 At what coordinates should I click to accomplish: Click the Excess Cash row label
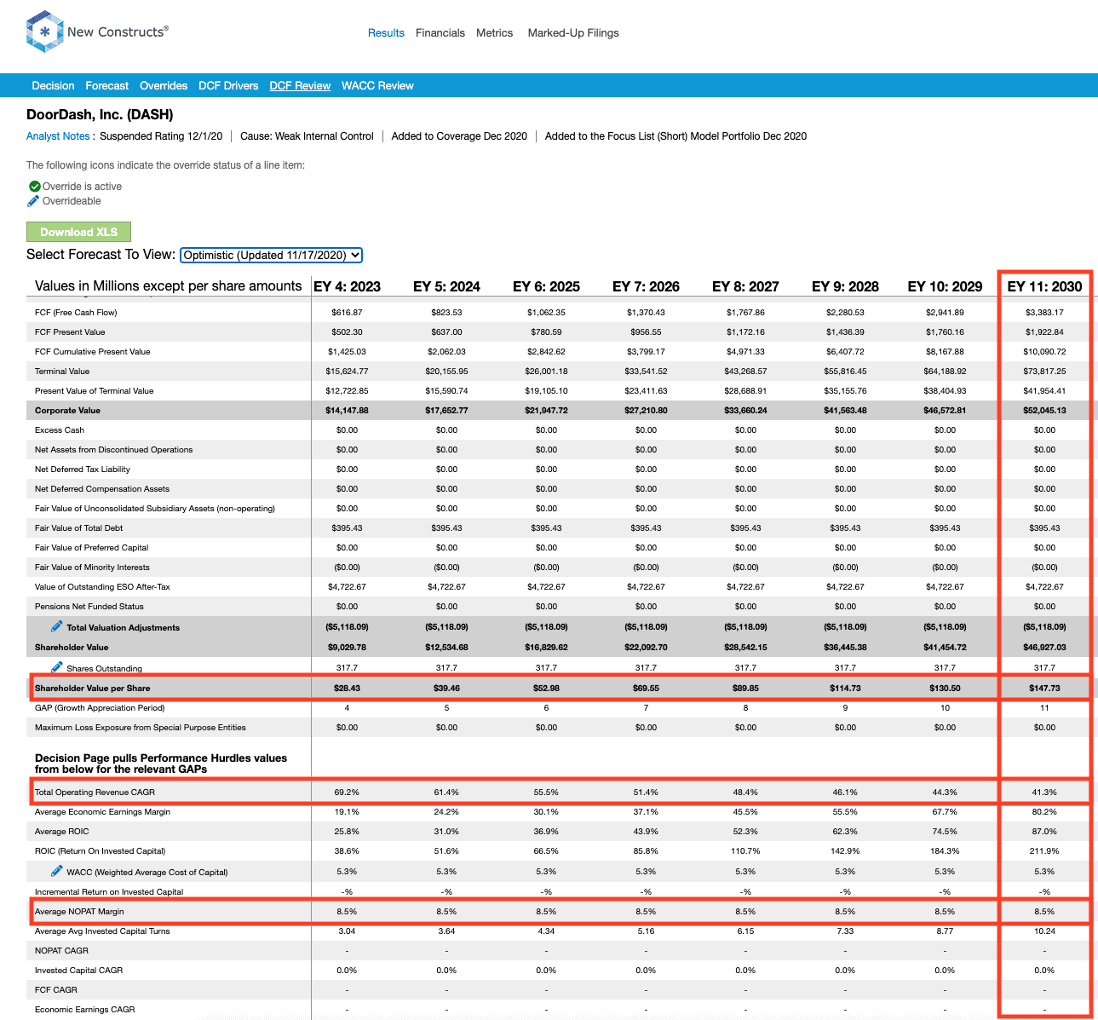[60, 430]
